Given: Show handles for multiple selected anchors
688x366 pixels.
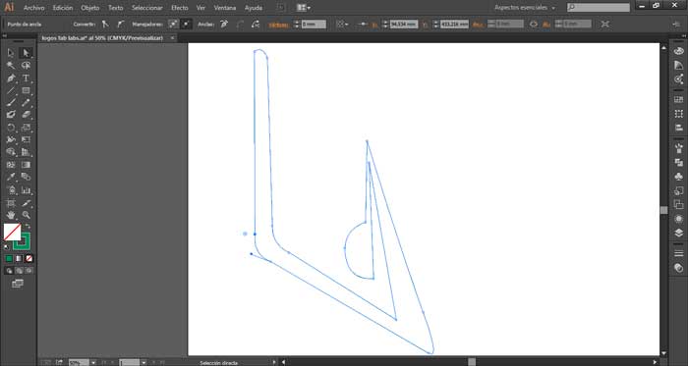Looking at the screenshot, I should [x=174, y=25].
